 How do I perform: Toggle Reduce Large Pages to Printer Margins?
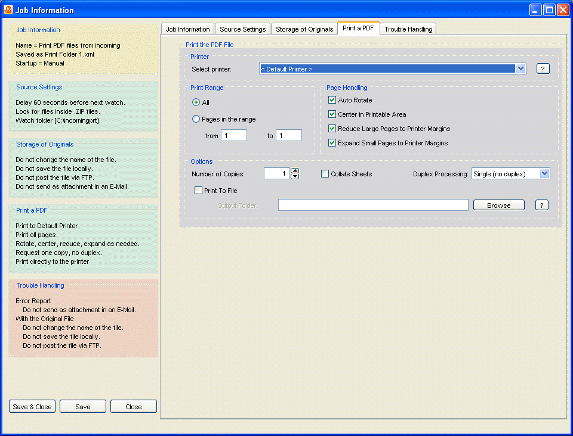[332, 128]
